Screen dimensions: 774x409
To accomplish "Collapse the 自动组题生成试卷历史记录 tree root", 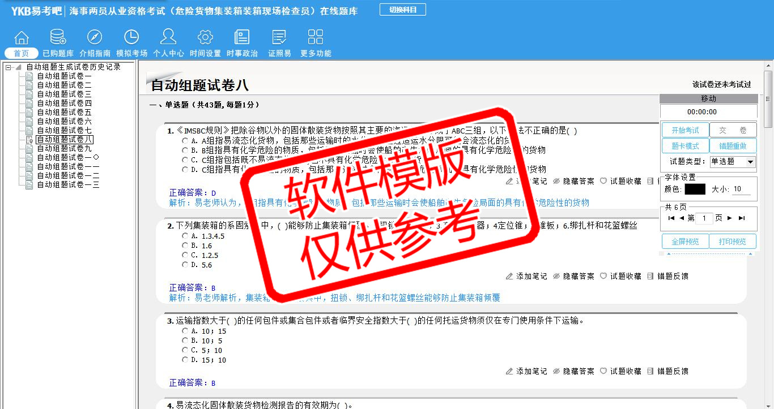I will (8, 67).
